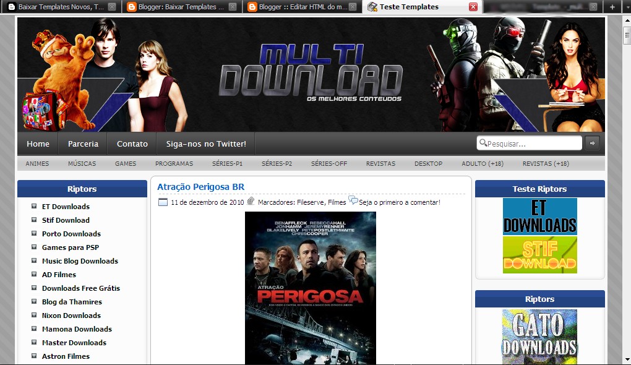Click the ET Downloads banner image

539,217
